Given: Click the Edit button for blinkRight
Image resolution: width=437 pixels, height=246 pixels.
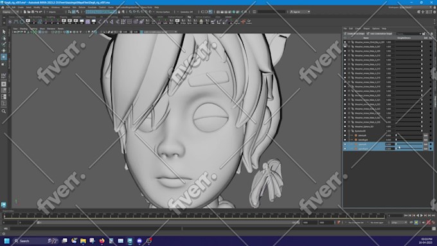Looking at the screenshot, I should (425, 140).
